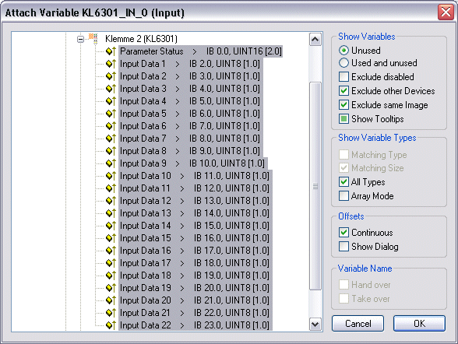The image size is (458, 344).
Task: Click the variable icon beside Input Data 4
Action: [111, 101]
